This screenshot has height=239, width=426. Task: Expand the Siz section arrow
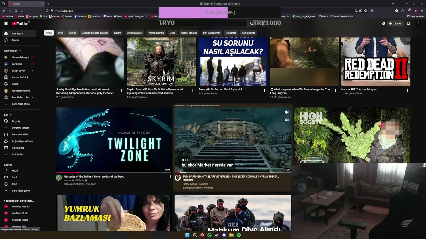click(10, 115)
